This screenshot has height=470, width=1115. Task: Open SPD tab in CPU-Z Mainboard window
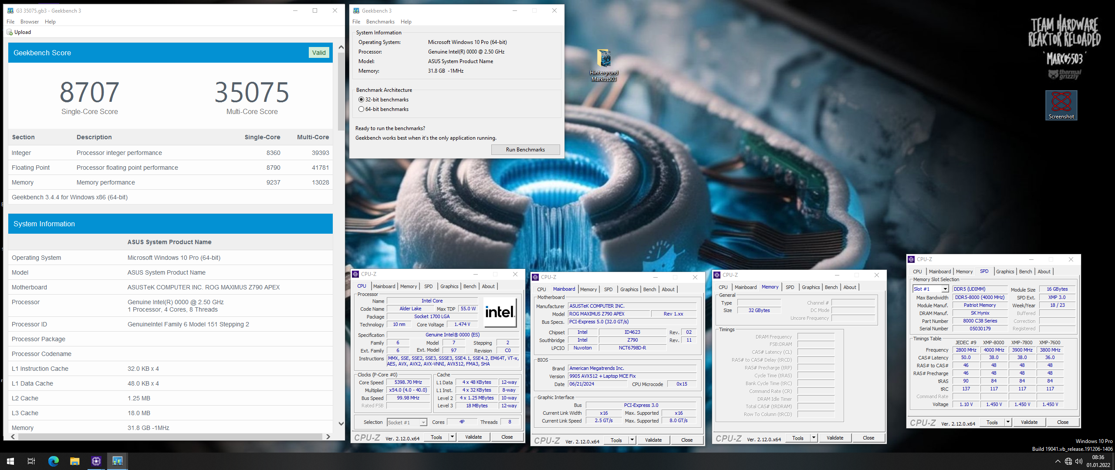608,289
